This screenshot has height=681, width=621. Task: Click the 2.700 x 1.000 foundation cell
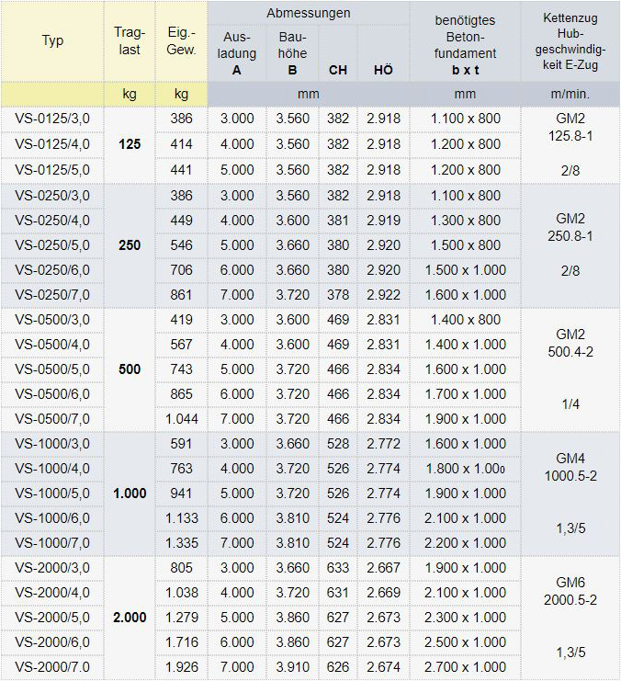(465, 667)
